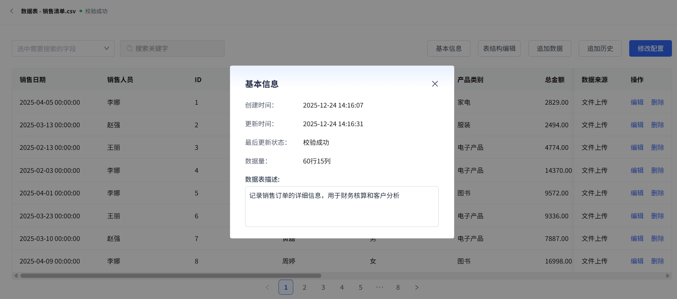Click the pagination ellipsis to jump pages
This screenshot has width=677, height=299.
tap(379, 287)
